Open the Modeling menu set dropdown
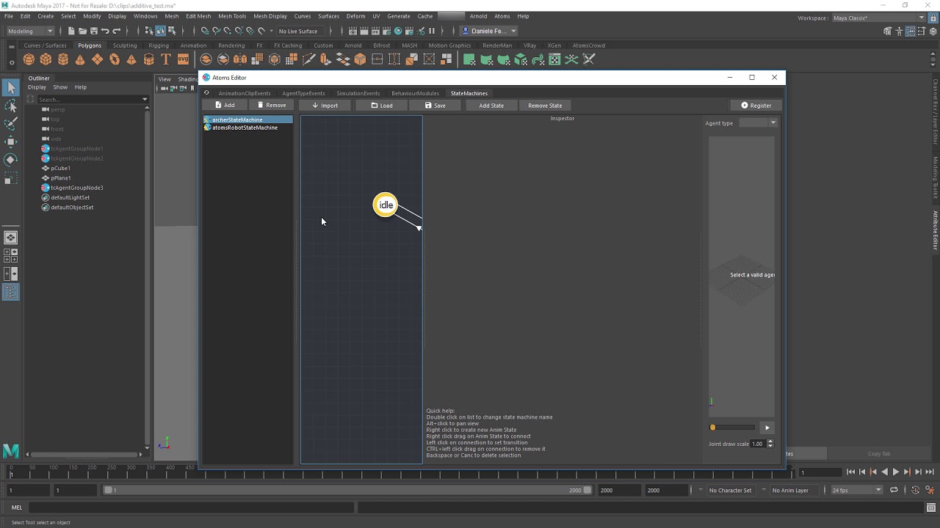Screen dimensions: 940x528 tap(30, 31)
